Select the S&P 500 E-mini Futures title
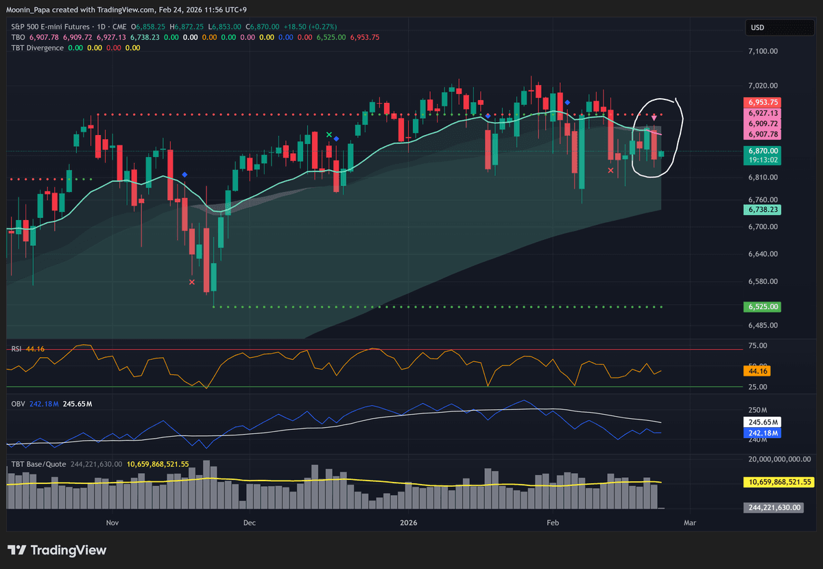Viewport: 823px width, 569px height. coord(52,26)
